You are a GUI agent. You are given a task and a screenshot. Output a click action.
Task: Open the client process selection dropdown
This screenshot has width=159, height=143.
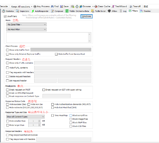61,50
